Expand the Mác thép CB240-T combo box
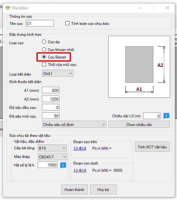177x200 pixels. pos(52,157)
